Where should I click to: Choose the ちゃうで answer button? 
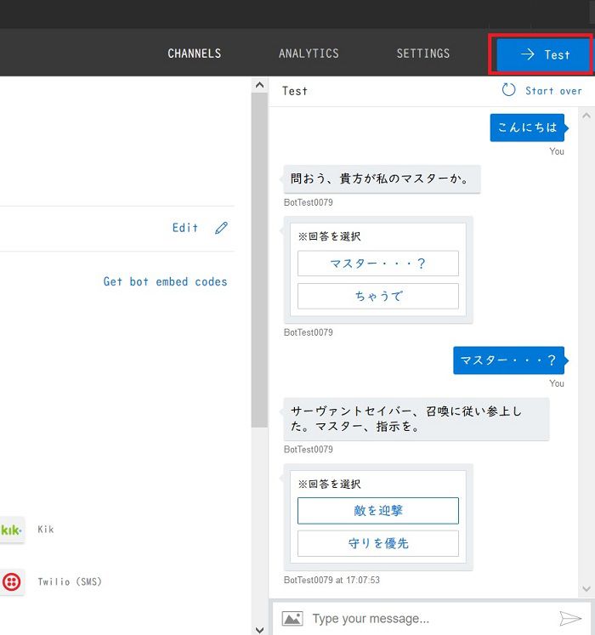coord(377,296)
